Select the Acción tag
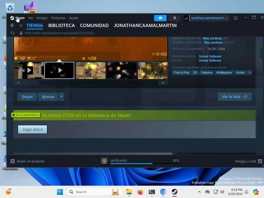 coord(240,72)
